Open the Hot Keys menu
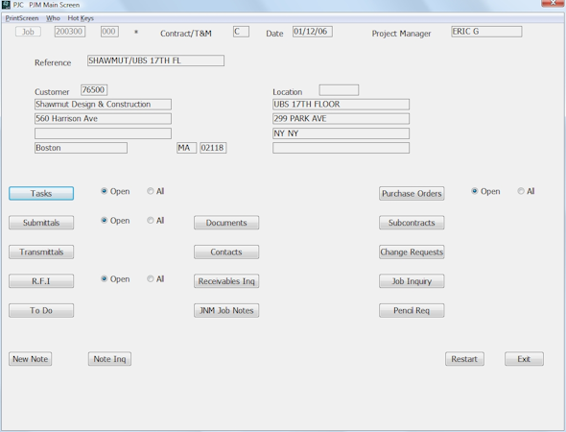Viewport: 566px width, 432px height. (x=81, y=18)
